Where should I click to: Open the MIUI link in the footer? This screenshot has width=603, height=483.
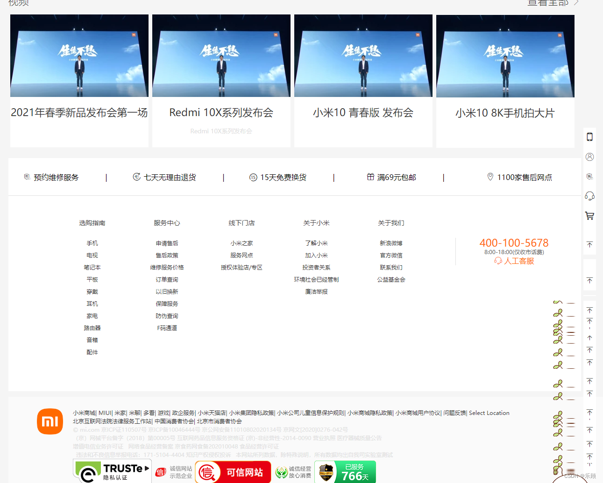point(104,413)
